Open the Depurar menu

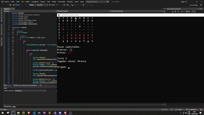(x=43, y=2)
